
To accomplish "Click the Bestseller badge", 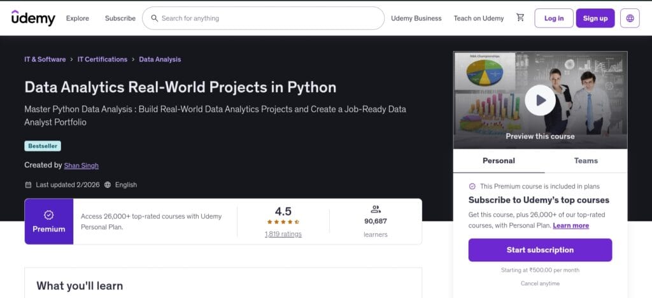I will tap(43, 146).
